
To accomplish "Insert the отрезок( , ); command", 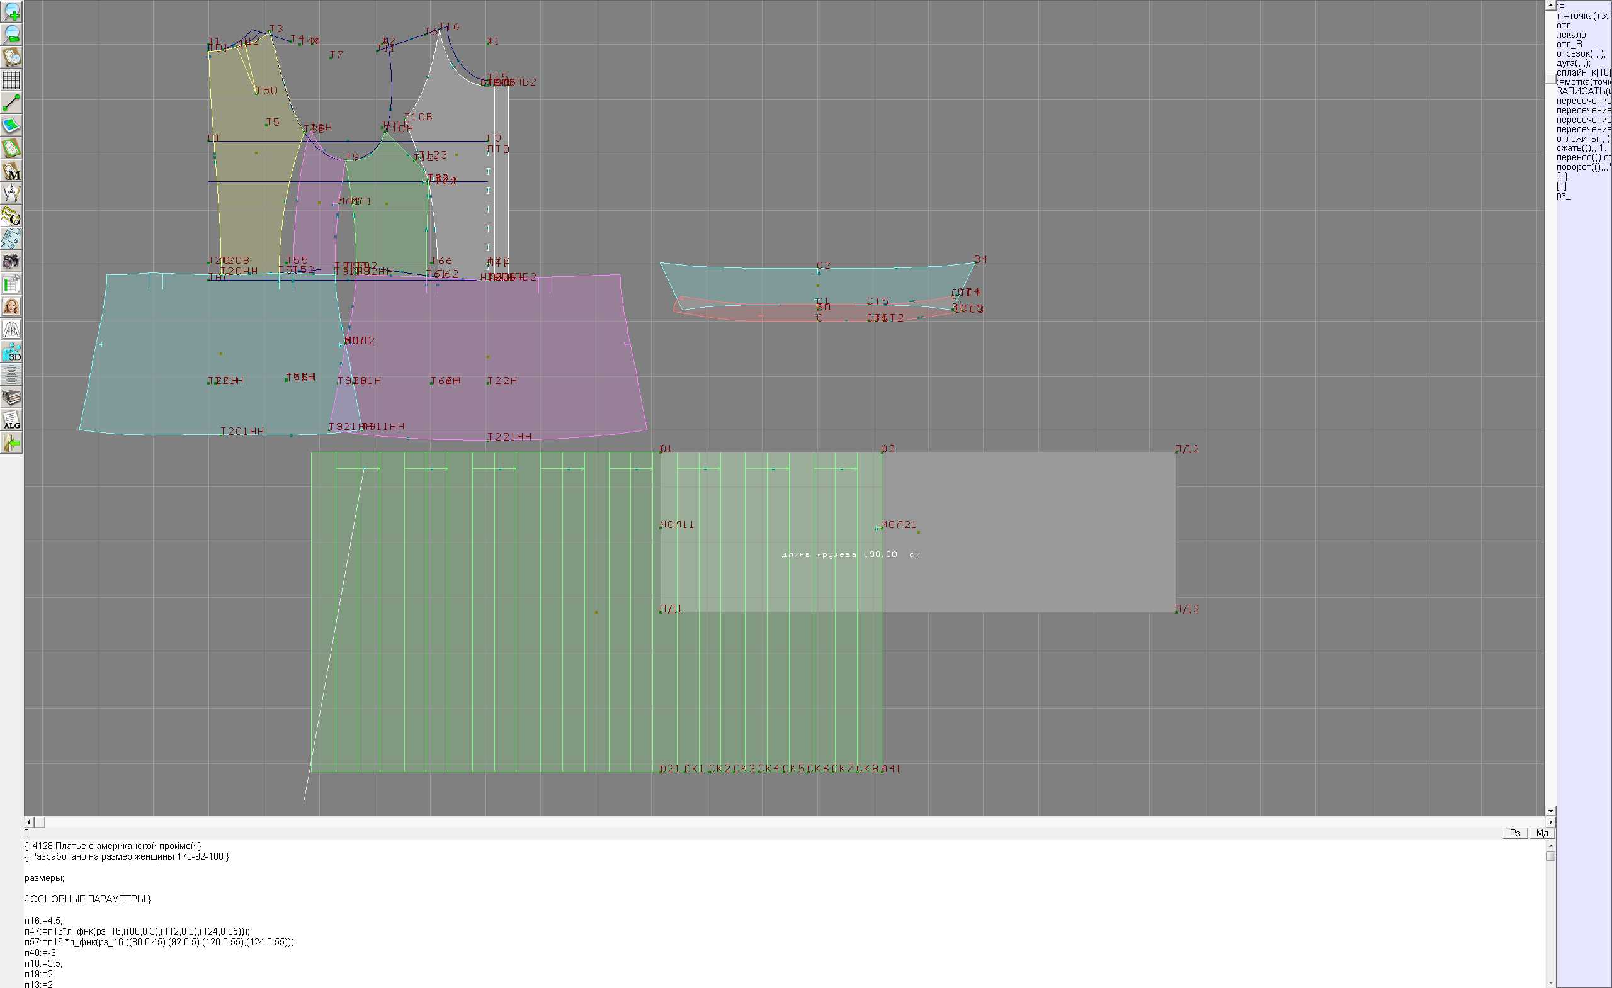I will pyautogui.click(x=1581, y=53).
